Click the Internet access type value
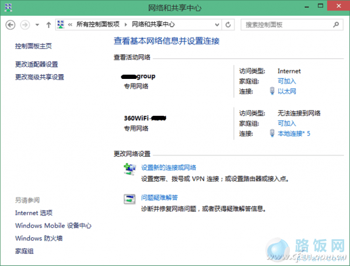This screenshot has height=266, width=350. coord(289,71)
